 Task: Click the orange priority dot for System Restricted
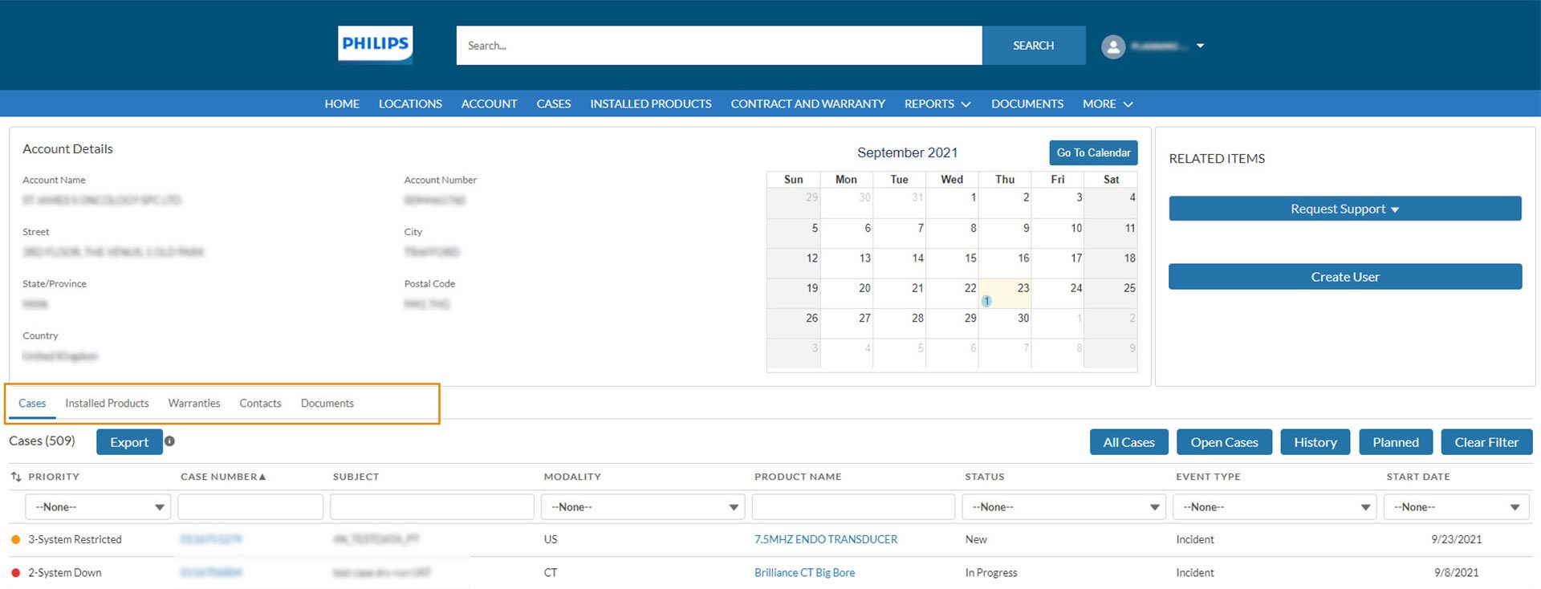pos(15,539)
